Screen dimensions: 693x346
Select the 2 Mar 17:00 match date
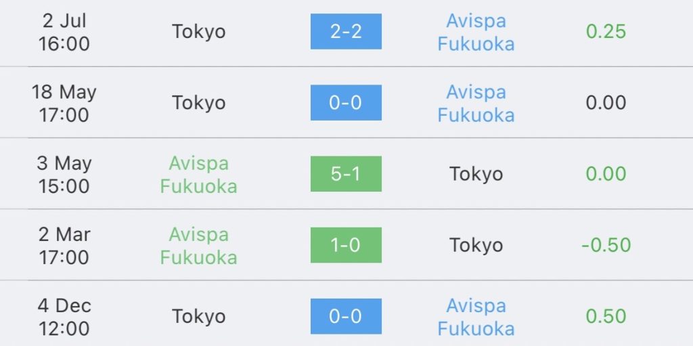click(x=64, y=245)
